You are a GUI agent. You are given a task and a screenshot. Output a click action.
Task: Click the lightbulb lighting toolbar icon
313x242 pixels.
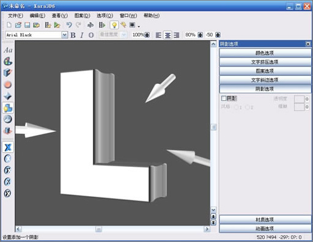[x=114, y=25]
